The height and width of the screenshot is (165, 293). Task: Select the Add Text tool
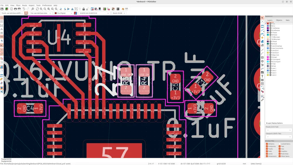pyautogui.click(x=262, y=76)
